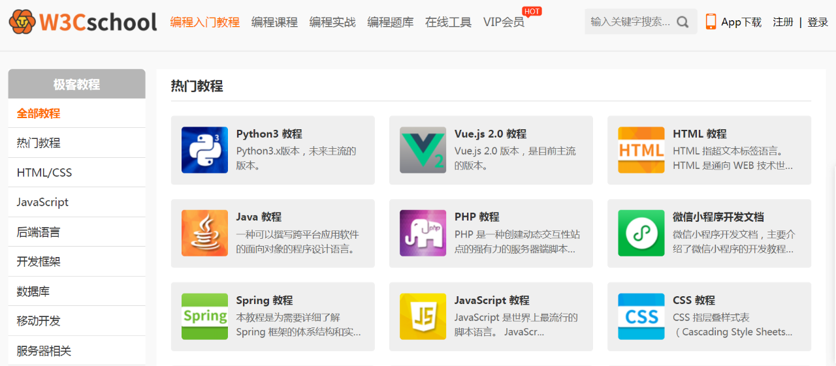Click description 'HTML 指超文本标签语言。'
The height and width of the screenshot is (366, 836).
(728, 151)
